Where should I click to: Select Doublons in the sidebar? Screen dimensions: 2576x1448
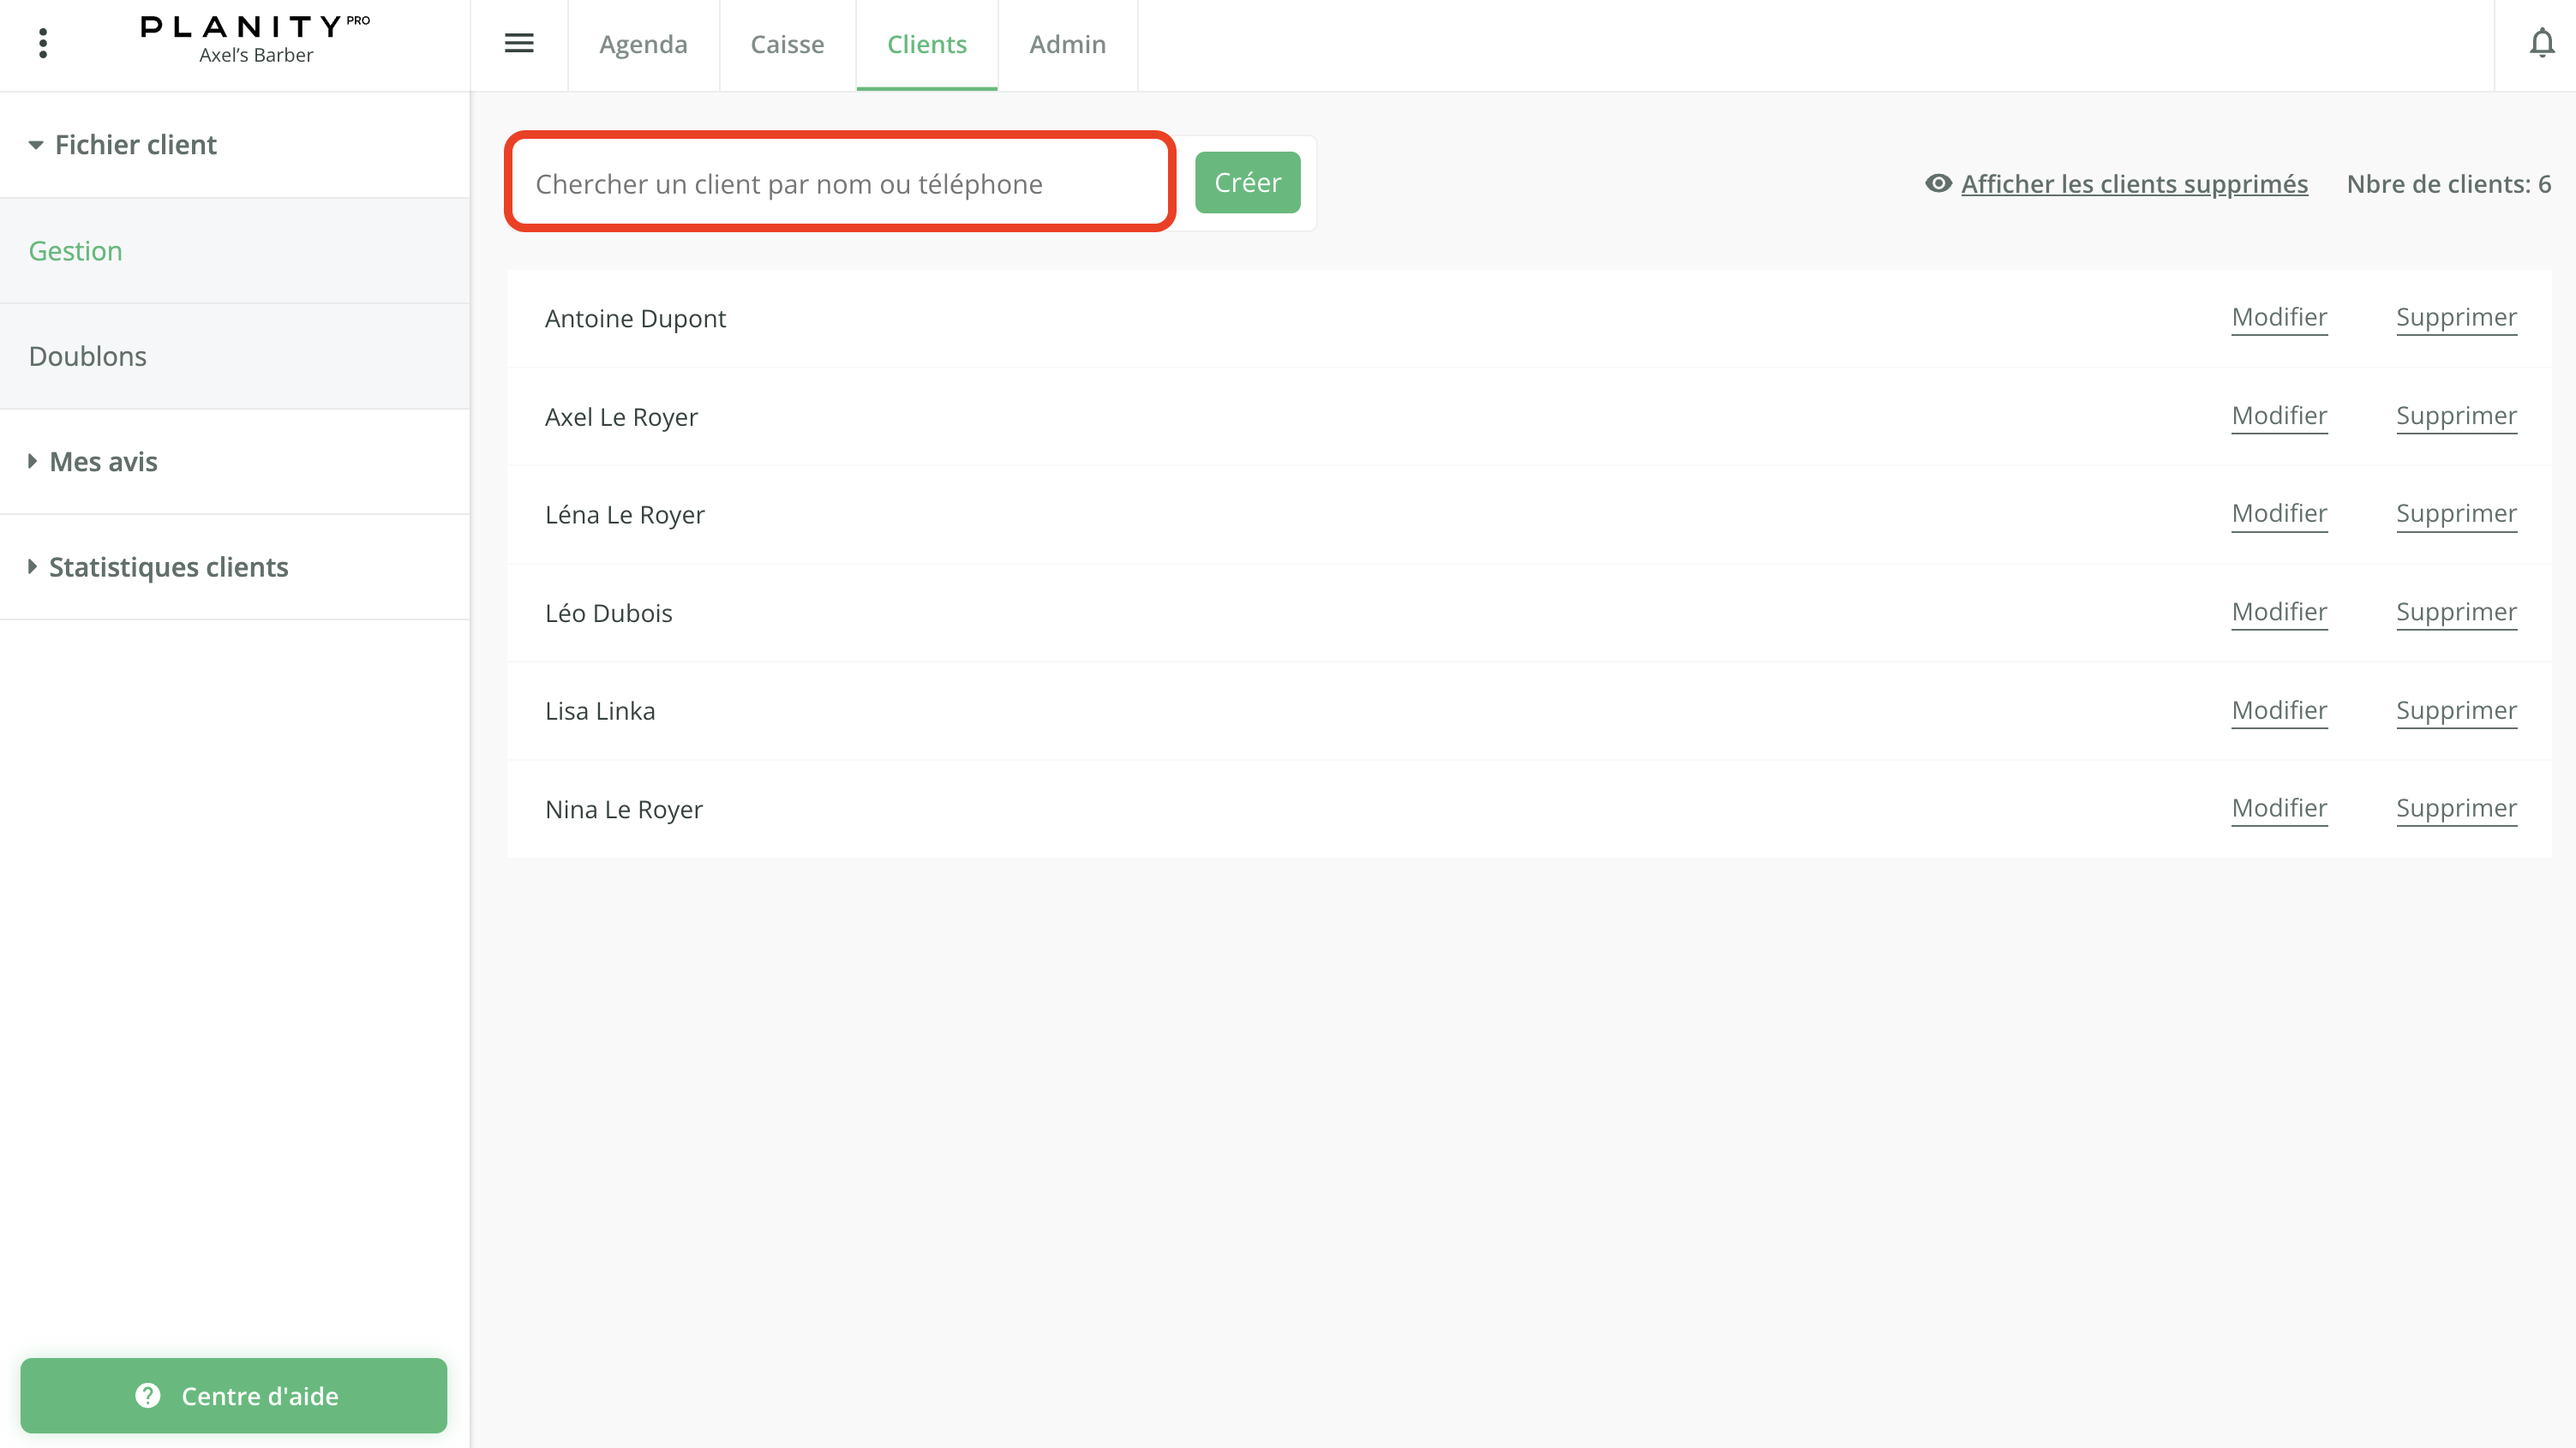(x=88, y=356)
